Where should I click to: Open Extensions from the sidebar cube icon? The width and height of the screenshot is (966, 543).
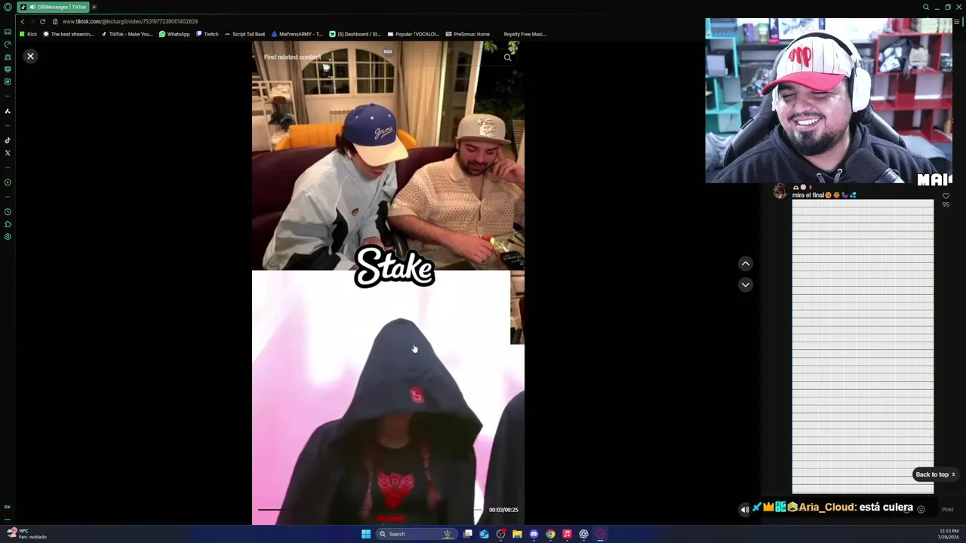click(8, 224)
